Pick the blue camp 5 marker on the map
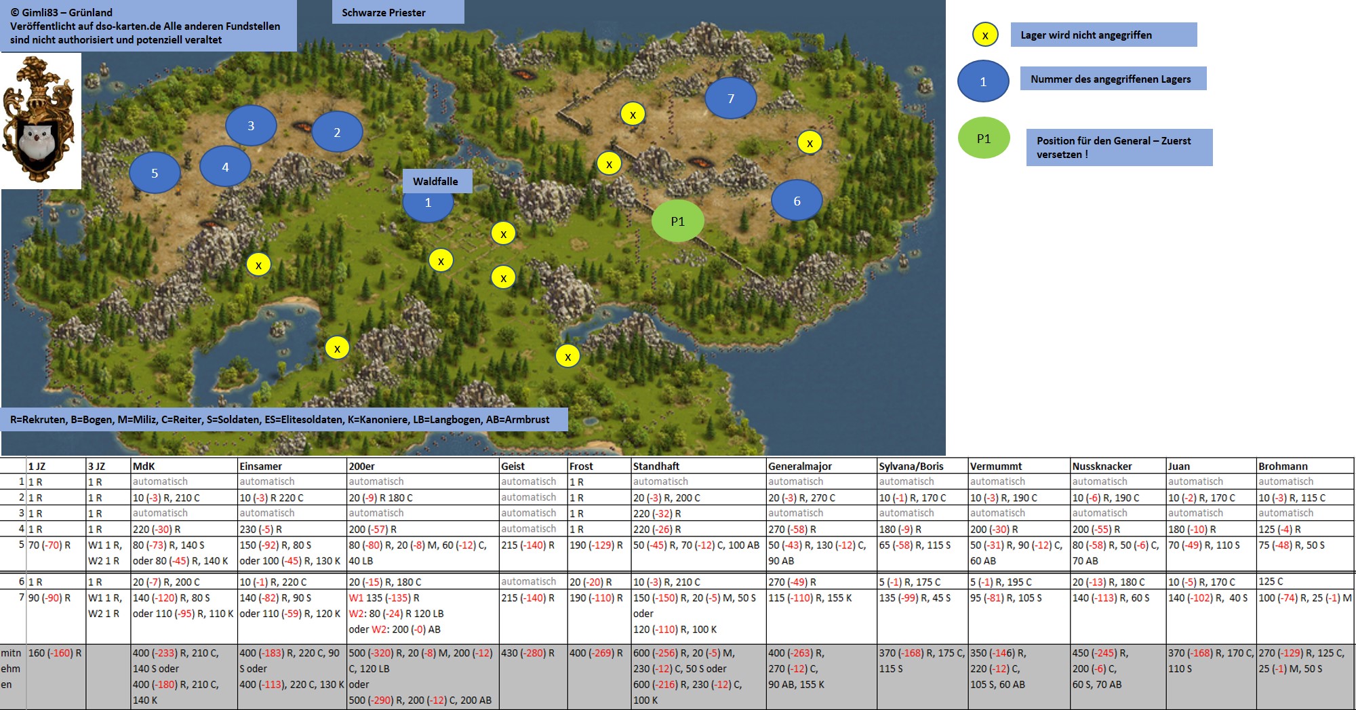 (x=155, y=173)
